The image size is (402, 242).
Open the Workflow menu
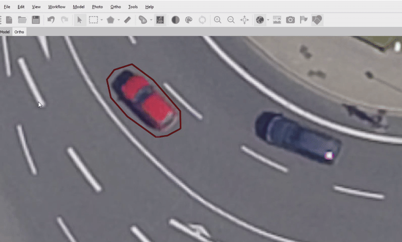click(57, 7)
